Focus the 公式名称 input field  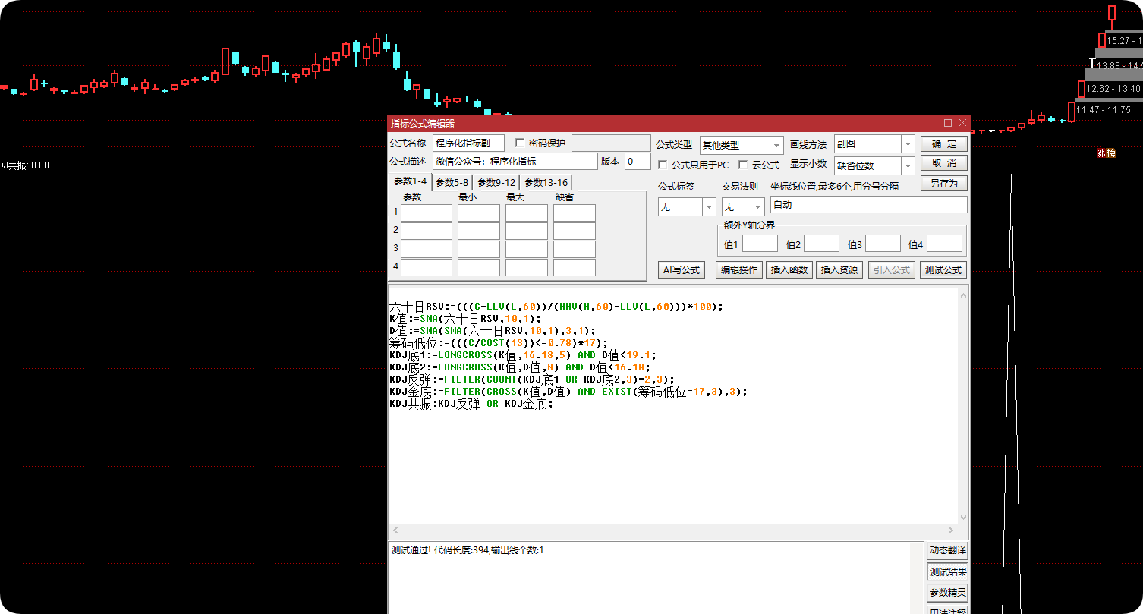click(x=468, y=143)
